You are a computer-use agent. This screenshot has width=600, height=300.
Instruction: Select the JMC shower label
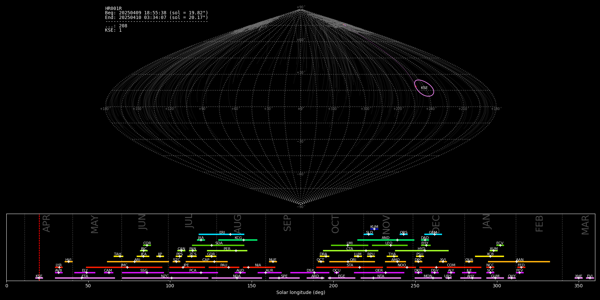tap(124, 265)
